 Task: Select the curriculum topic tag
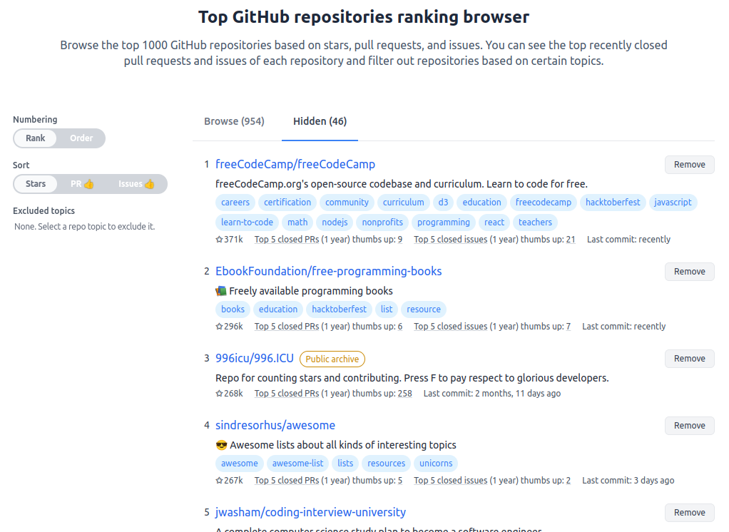coord(403,202)
